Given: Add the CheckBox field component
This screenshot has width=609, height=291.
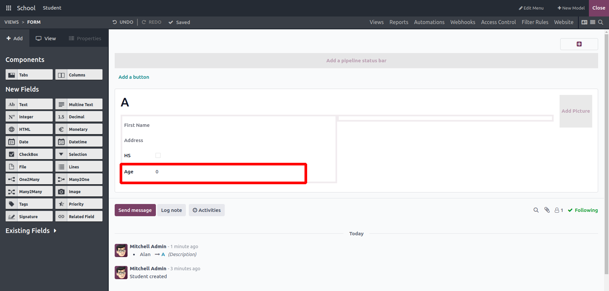Looking at the screenshot, I should tap(29, 154).
